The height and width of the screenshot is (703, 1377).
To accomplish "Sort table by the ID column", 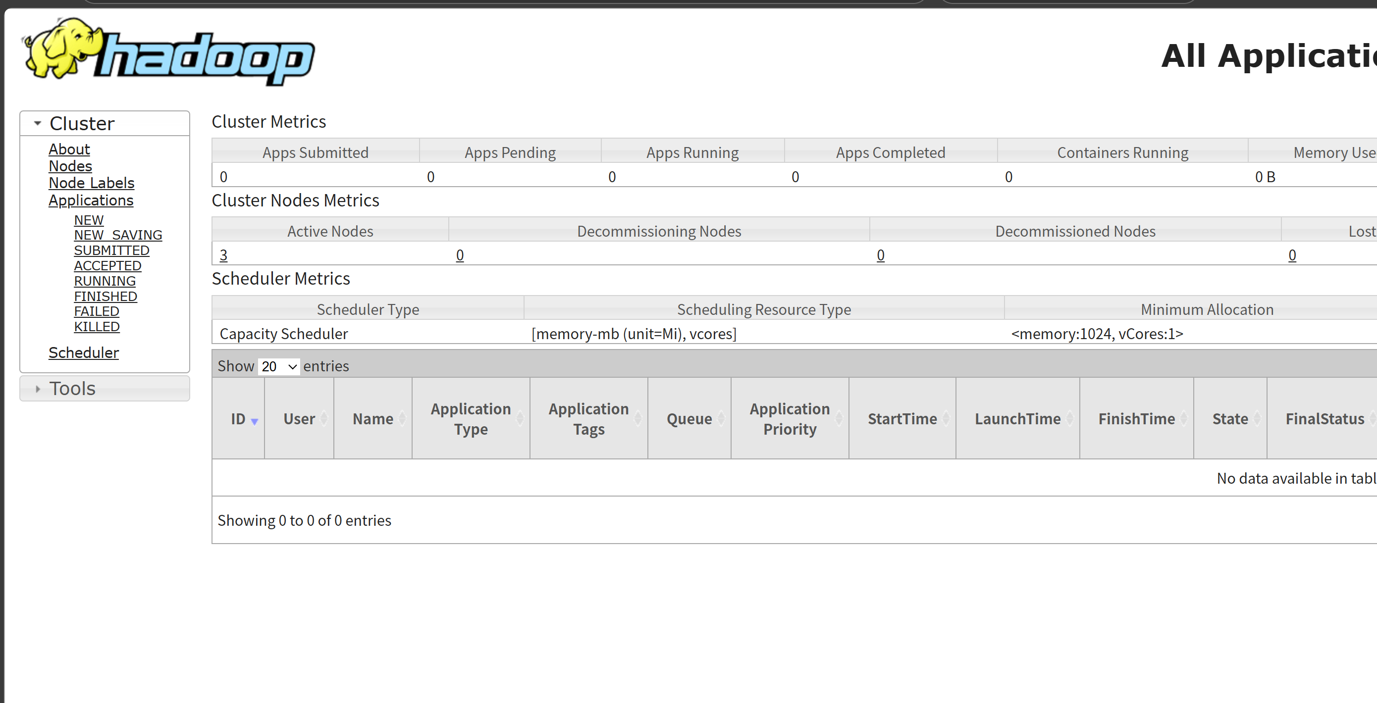I will pos(238,418).
